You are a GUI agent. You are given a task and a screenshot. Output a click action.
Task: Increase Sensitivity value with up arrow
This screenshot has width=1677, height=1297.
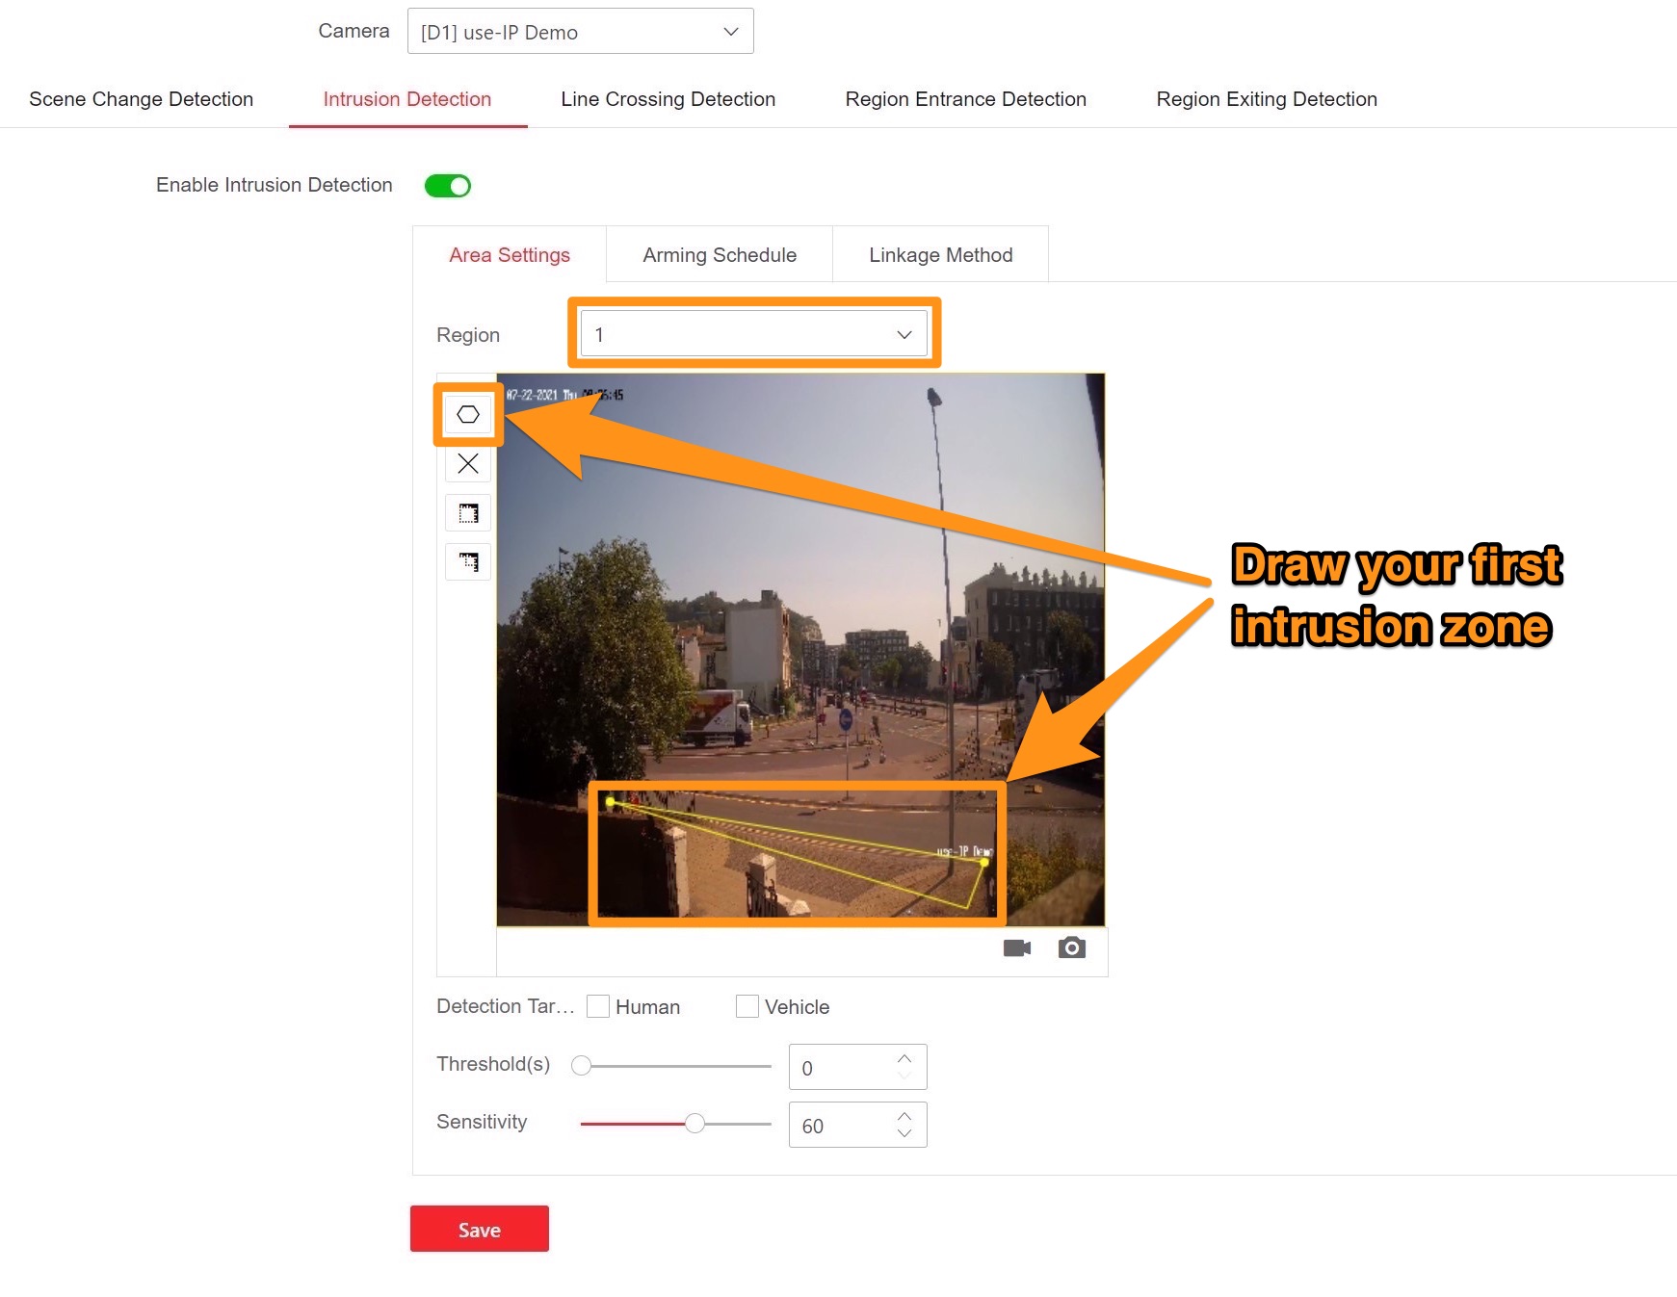click(904, 1117)
